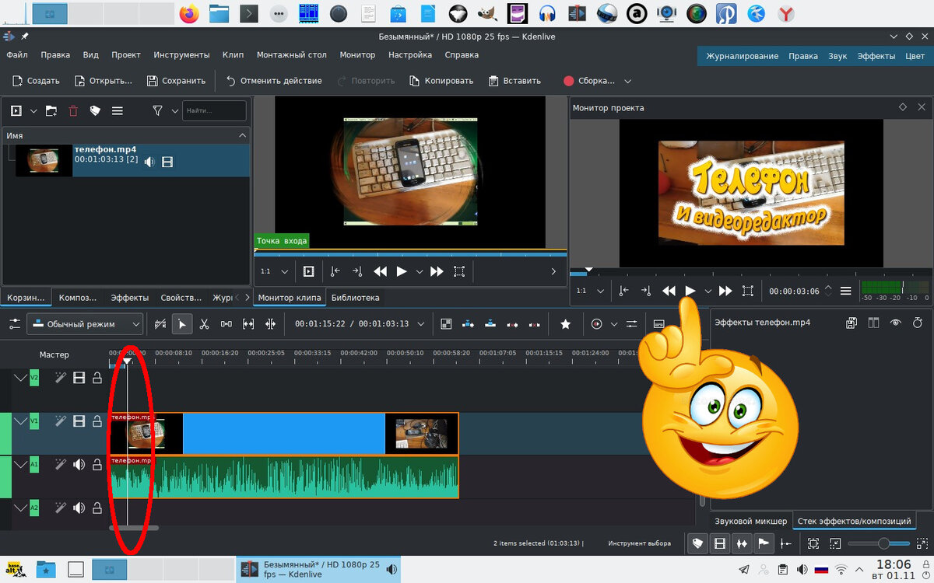Image resolution: width=934 pixels, height=583 pixels.
Task: Collapse track A1 with its chevron
Action: [20, 465]
